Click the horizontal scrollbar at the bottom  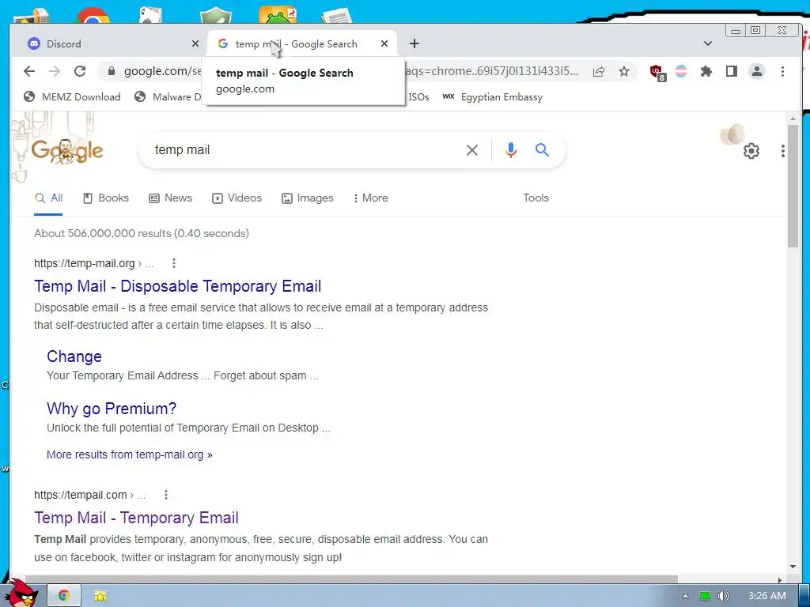tap(351, 579)
